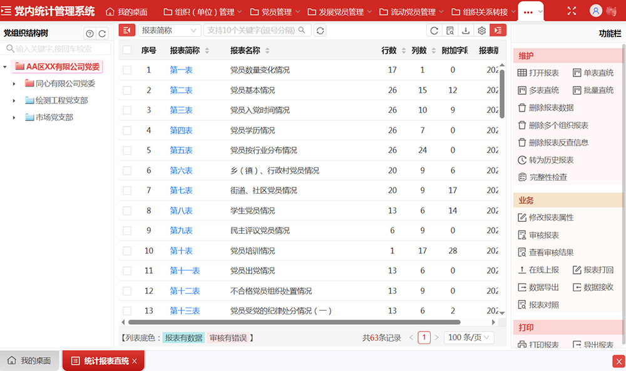Viewport: 626px width, 371px height.
Task: Go to page 1 in pagination
Action: pos(424,337)
